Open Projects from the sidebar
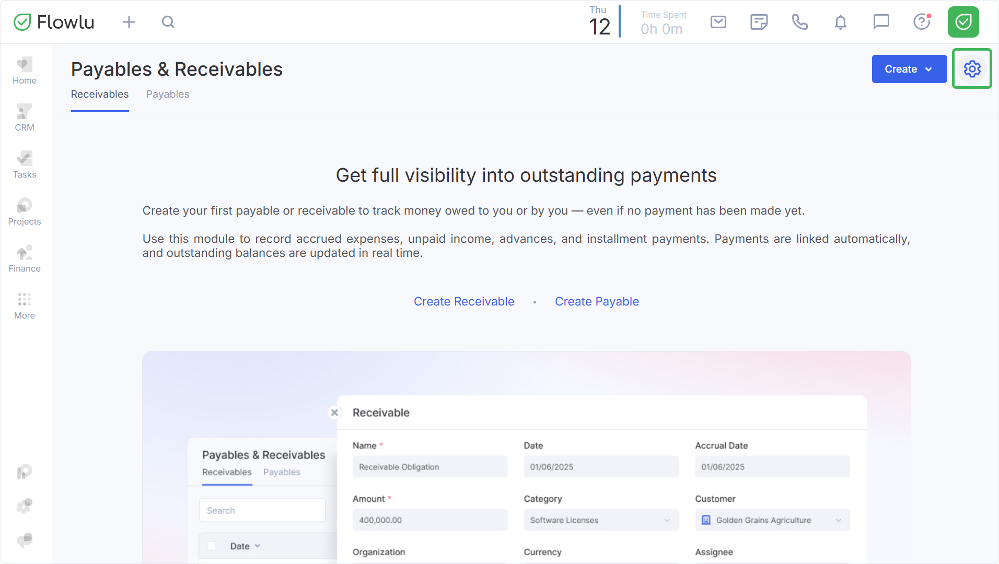 pyautogui.click(x=25, y=212)
